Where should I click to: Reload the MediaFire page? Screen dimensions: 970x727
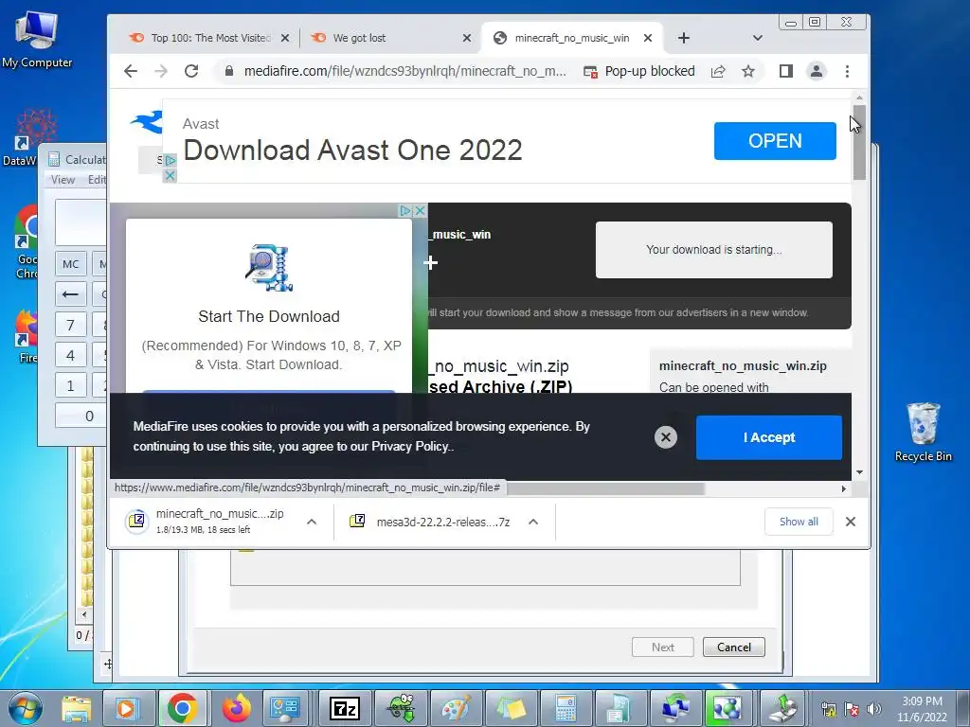[x=191, y=71]
